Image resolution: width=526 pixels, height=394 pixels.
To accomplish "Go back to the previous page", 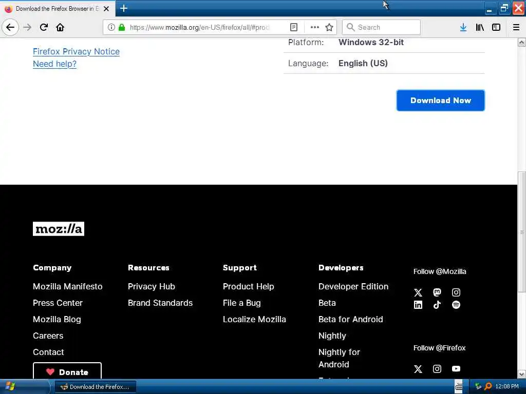I will (10, 27).
